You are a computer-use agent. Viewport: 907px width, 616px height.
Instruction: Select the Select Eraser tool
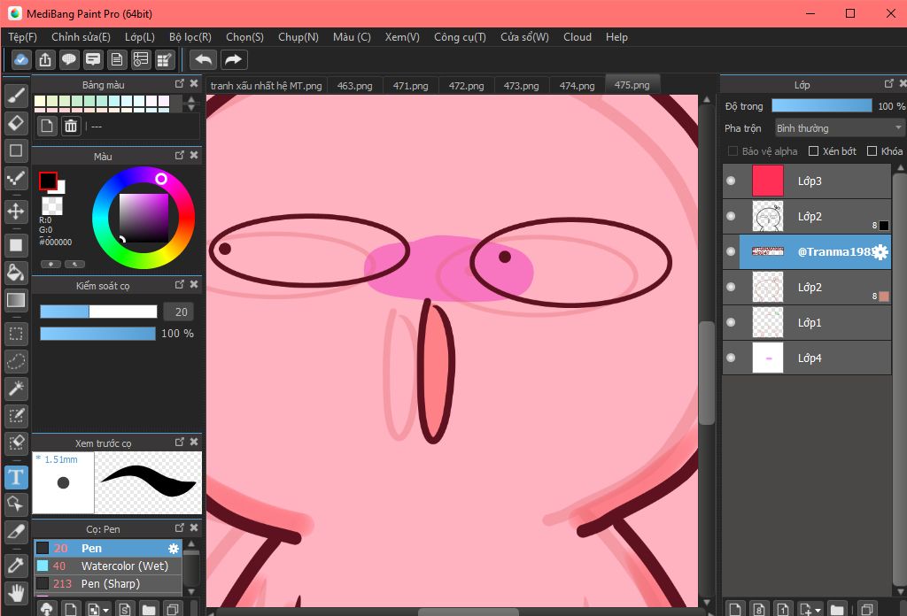coord(16,443)
